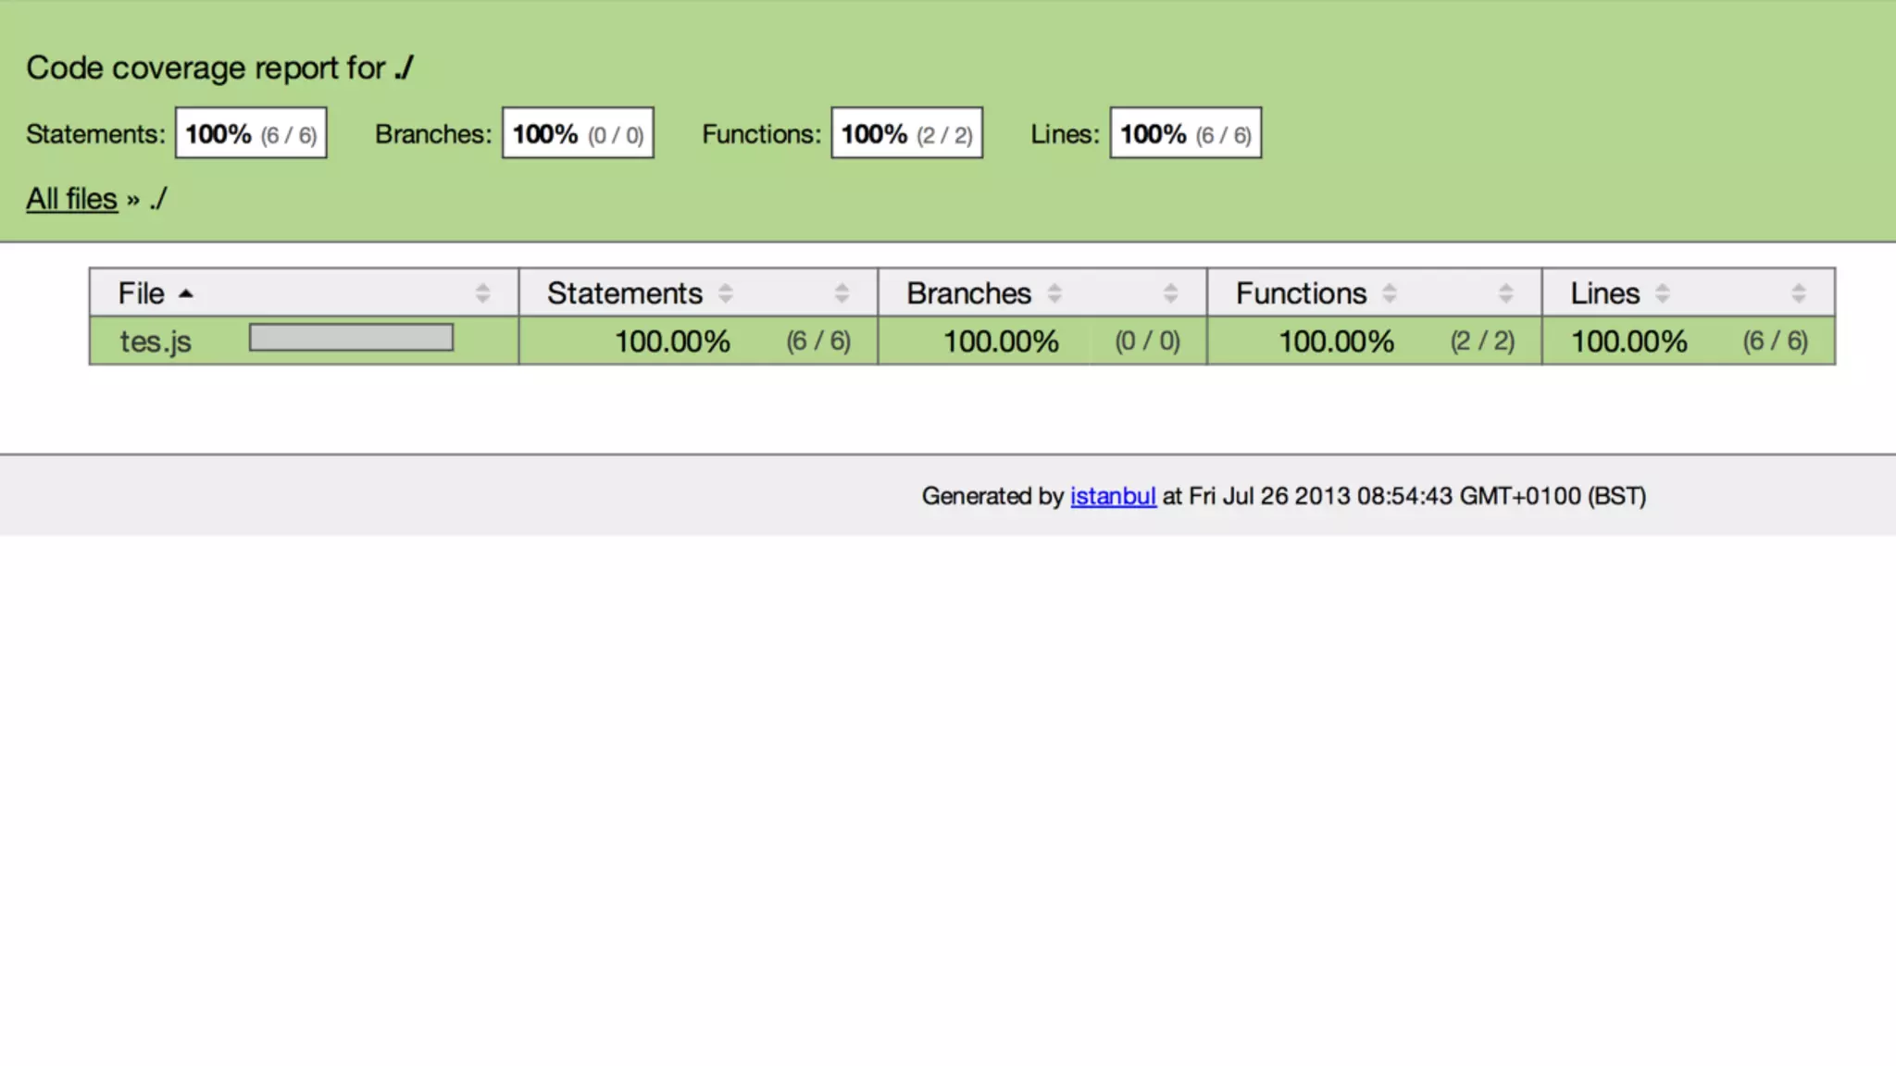Click the Statements 100% summary box
The height and width of the screenshot is (1066, 1896).
pos(251,133)
